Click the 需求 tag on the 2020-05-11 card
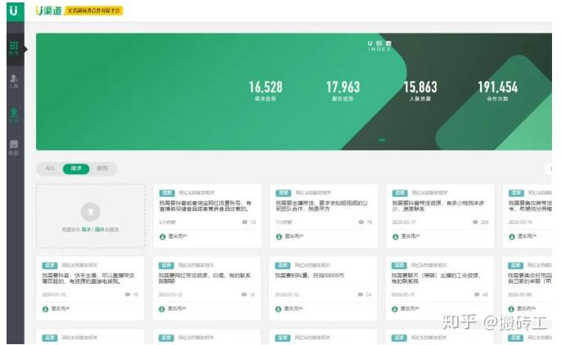This screenshot has height=345, width=561. pos(399,265)
